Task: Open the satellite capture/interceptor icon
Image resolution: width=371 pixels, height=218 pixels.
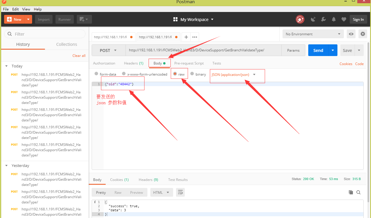Action: pos(313,20)
